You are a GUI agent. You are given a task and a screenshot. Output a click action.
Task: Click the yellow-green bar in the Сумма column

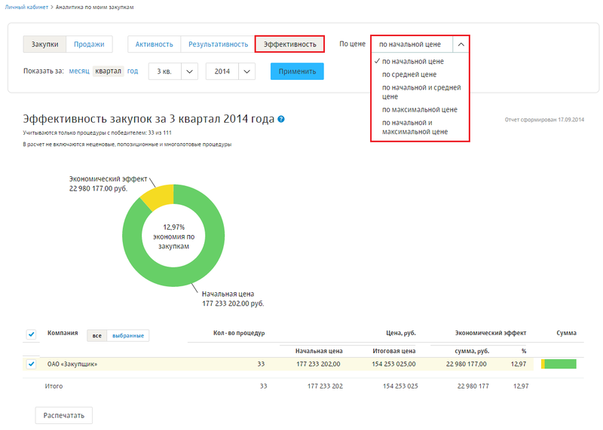pyautogui.click(x=559, y=364)
